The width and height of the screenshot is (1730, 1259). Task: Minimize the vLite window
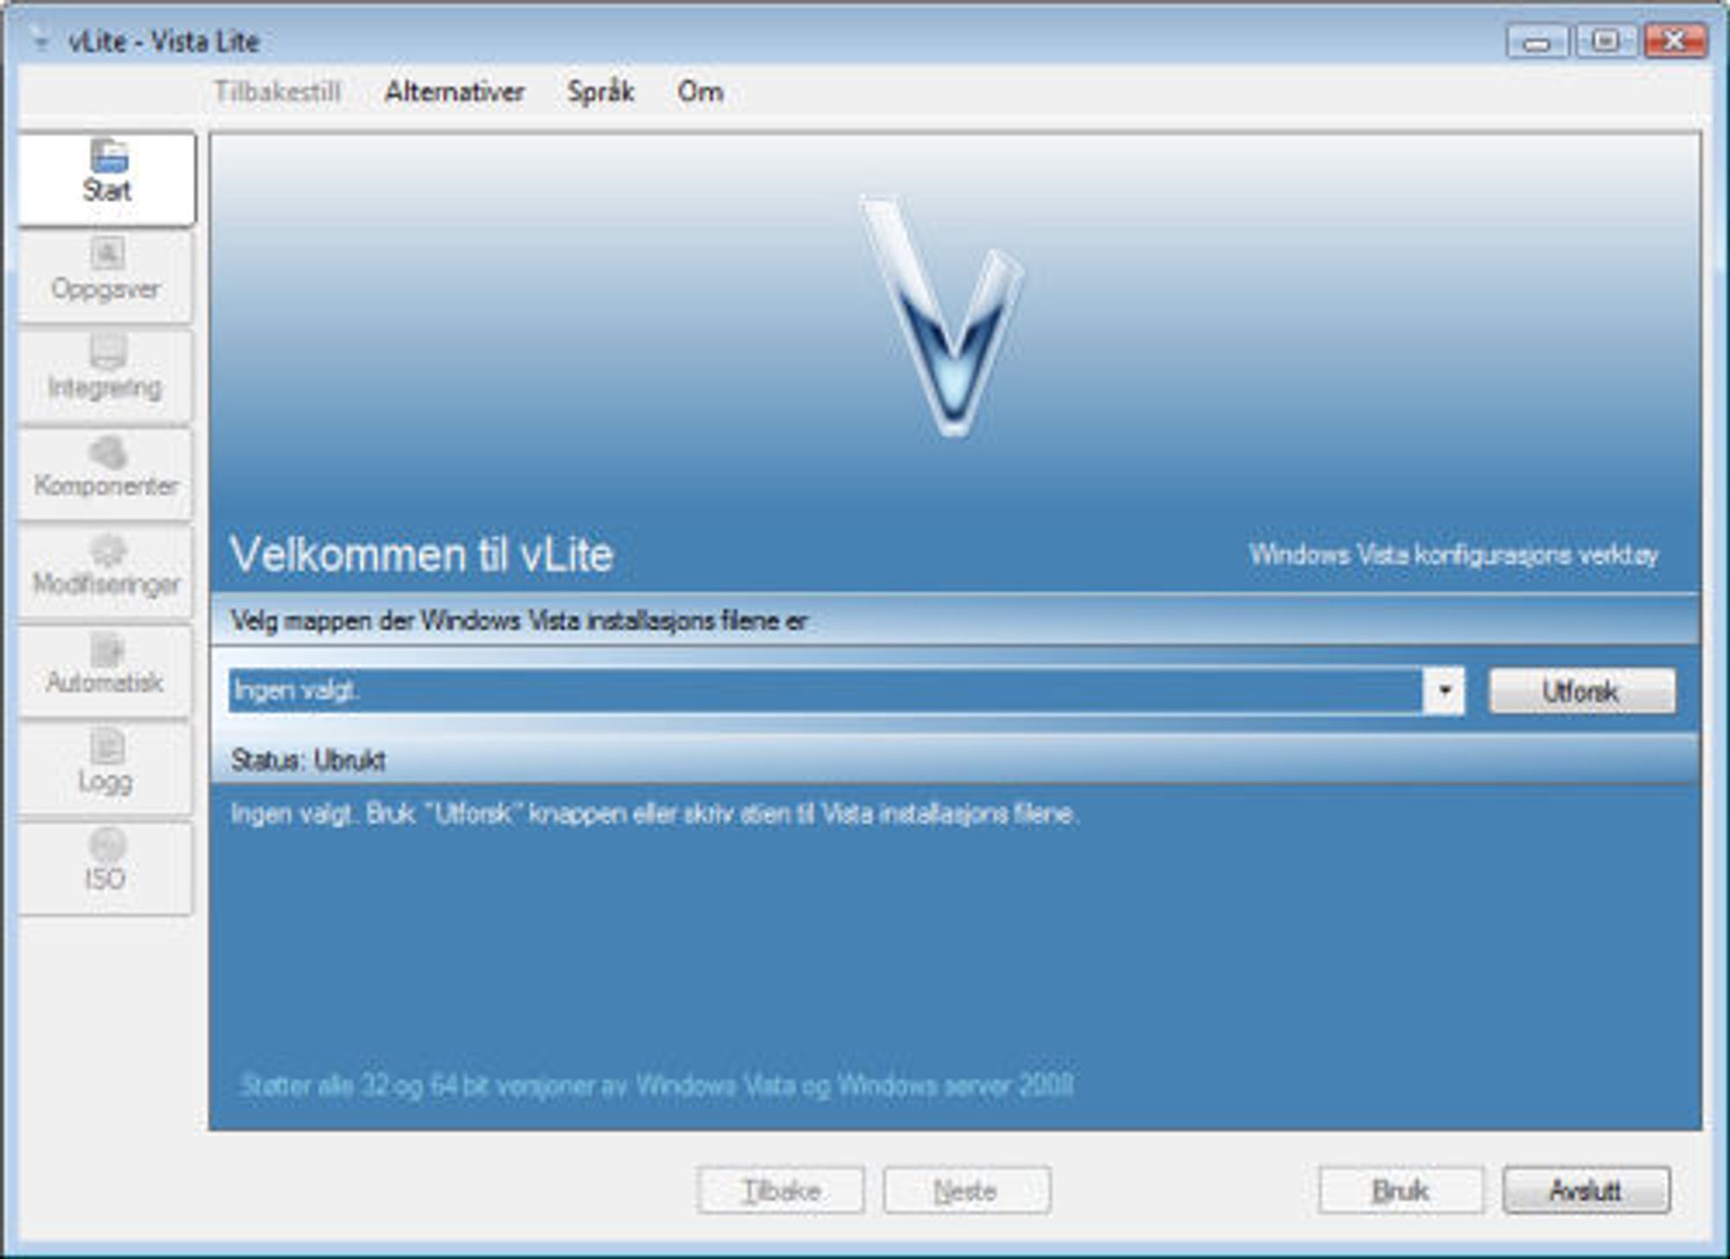click(1536, 42)
